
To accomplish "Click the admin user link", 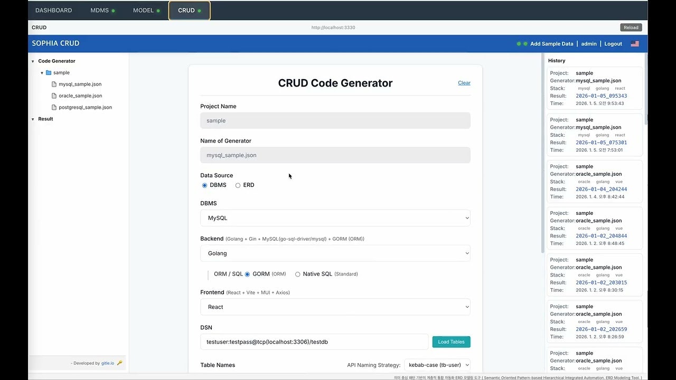I will click(589, 44).
